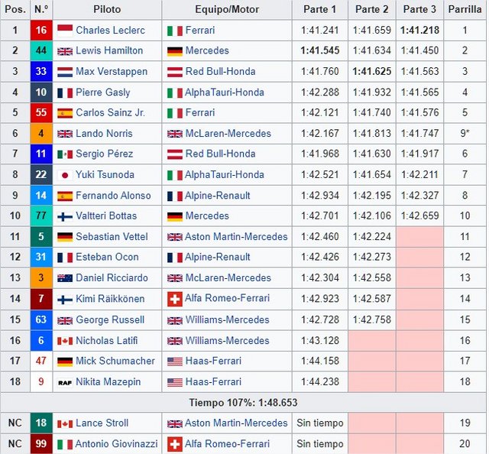
Task: Open the Sergio Pérez driver link
Action: pyautogui.click(x=104, y=154)
